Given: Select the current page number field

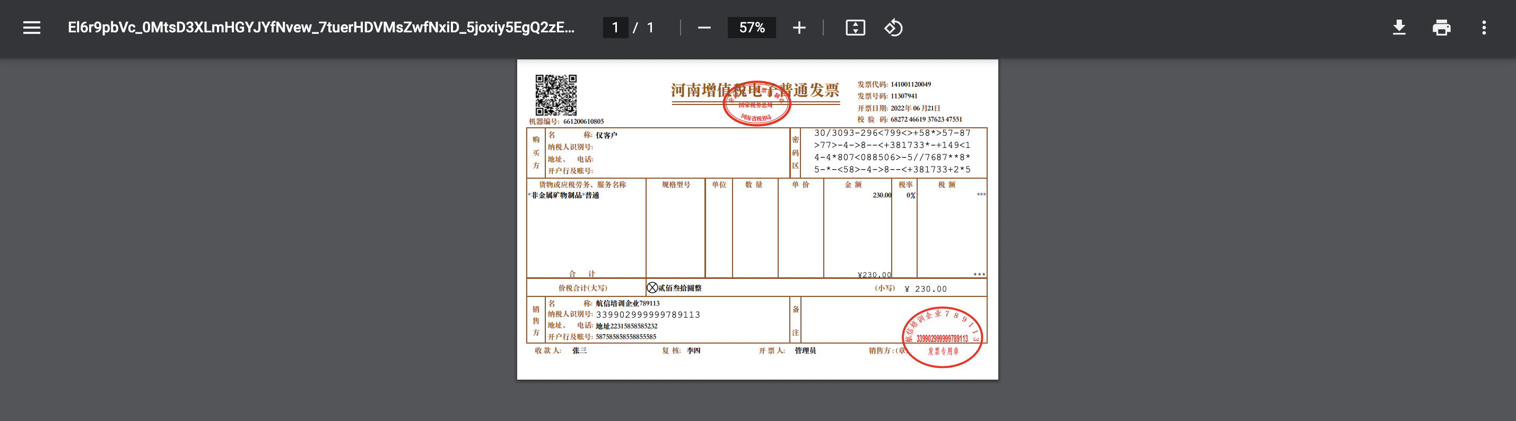Looking at the screenshot, I should tap(615, 28).
